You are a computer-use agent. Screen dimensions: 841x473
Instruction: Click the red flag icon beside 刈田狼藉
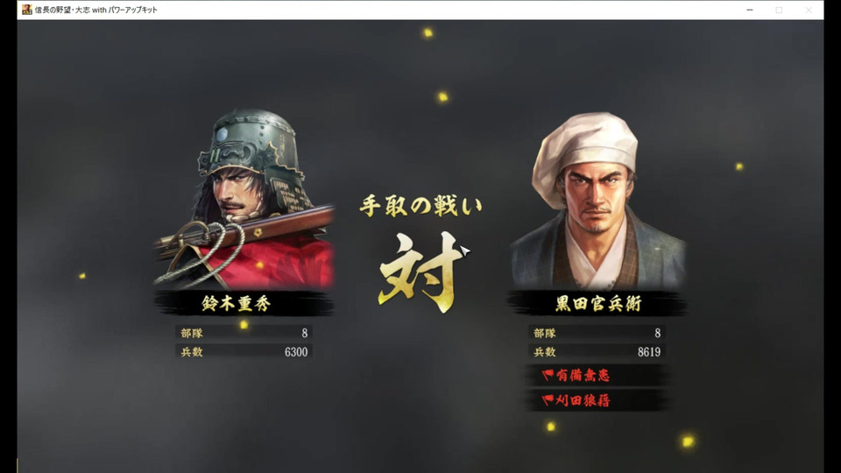point(548,400)
